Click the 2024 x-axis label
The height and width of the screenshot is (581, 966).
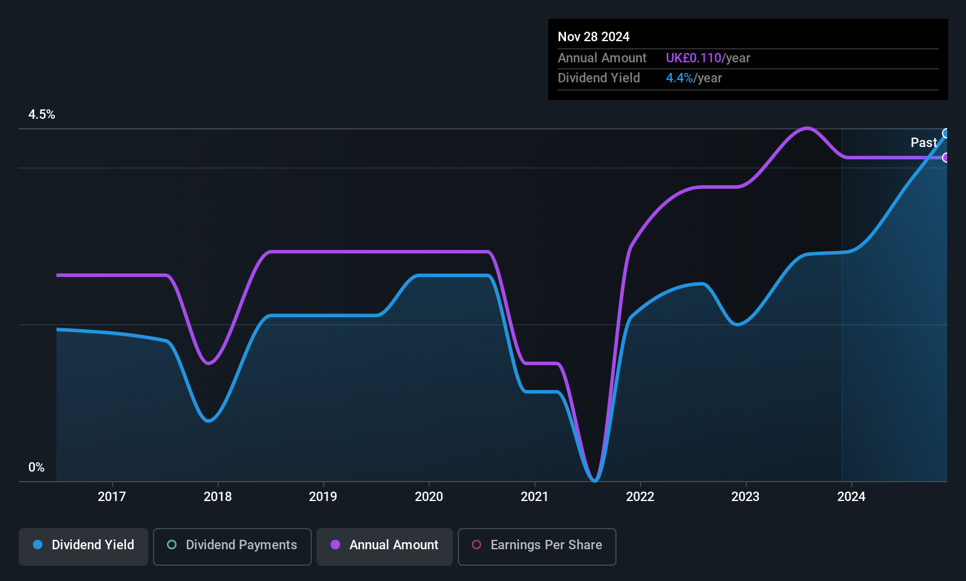click(851, 496)
